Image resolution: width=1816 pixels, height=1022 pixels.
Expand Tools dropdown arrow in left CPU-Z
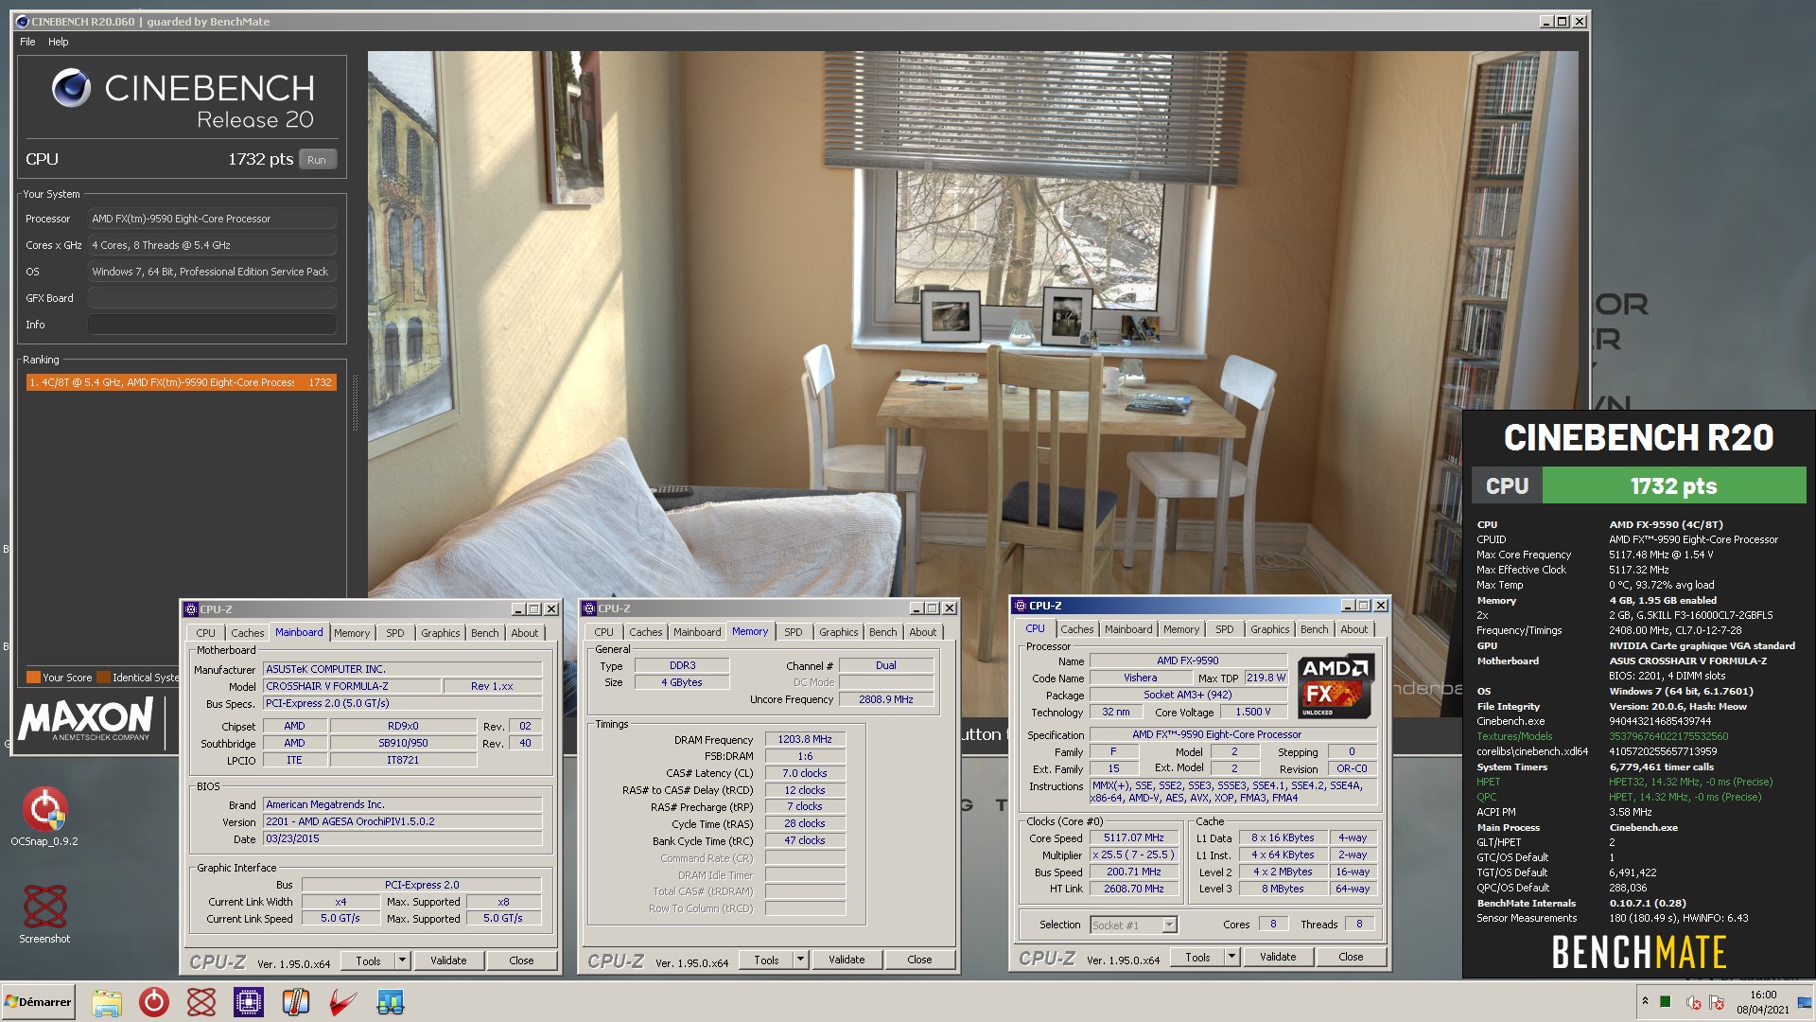pos(402,960)
